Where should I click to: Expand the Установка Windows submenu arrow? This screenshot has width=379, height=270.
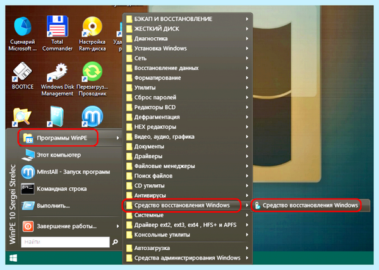[247, 48]
